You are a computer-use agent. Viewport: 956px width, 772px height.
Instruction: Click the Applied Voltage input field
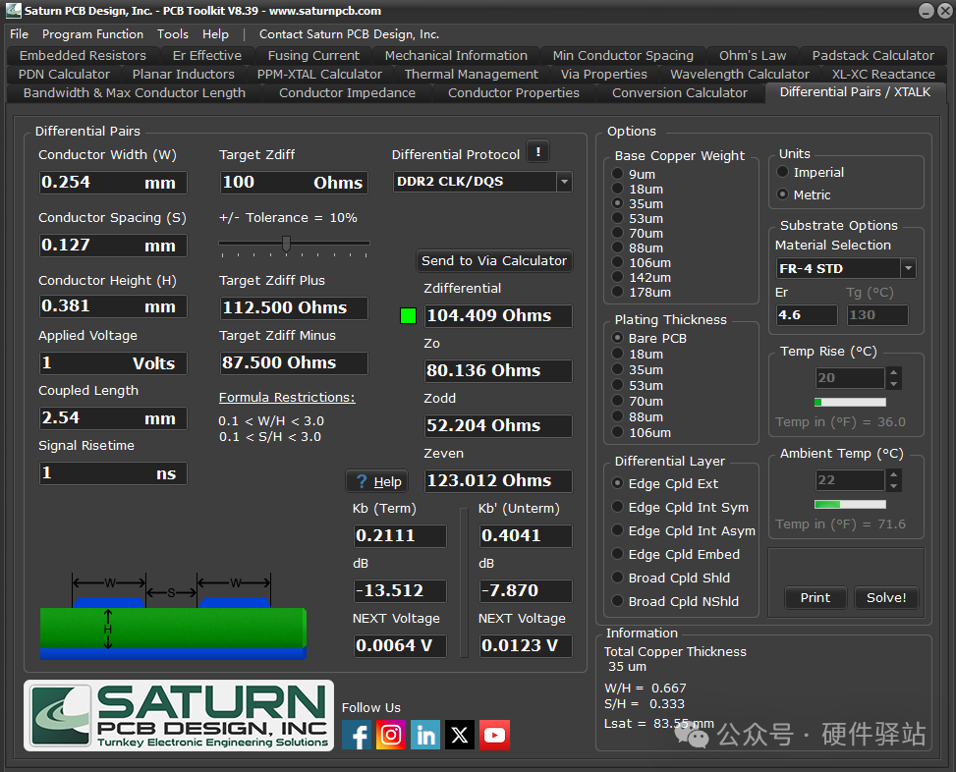pyautogui.click(x=113, y=363)
